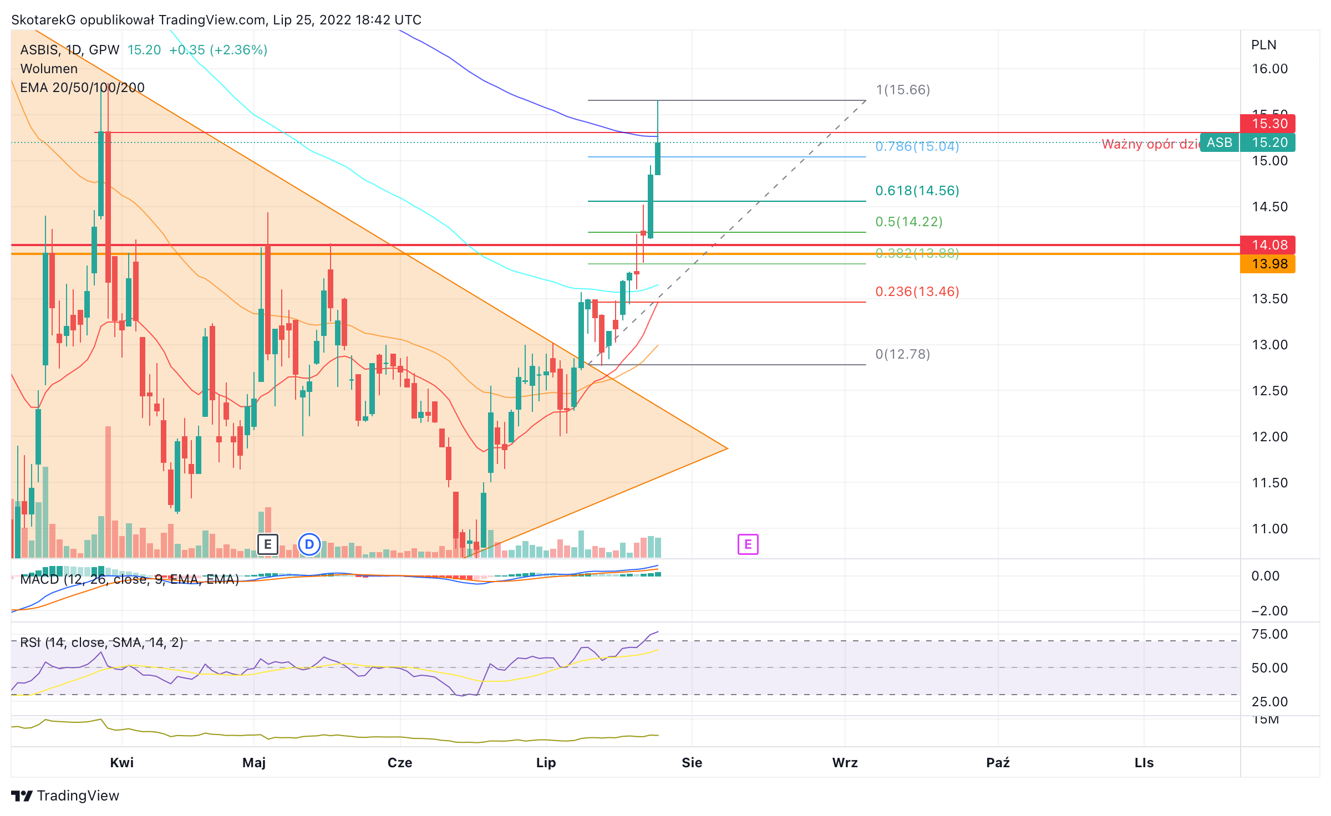
Task: Click the Kwi month label on time axis
Action: [x=122, y=763]
